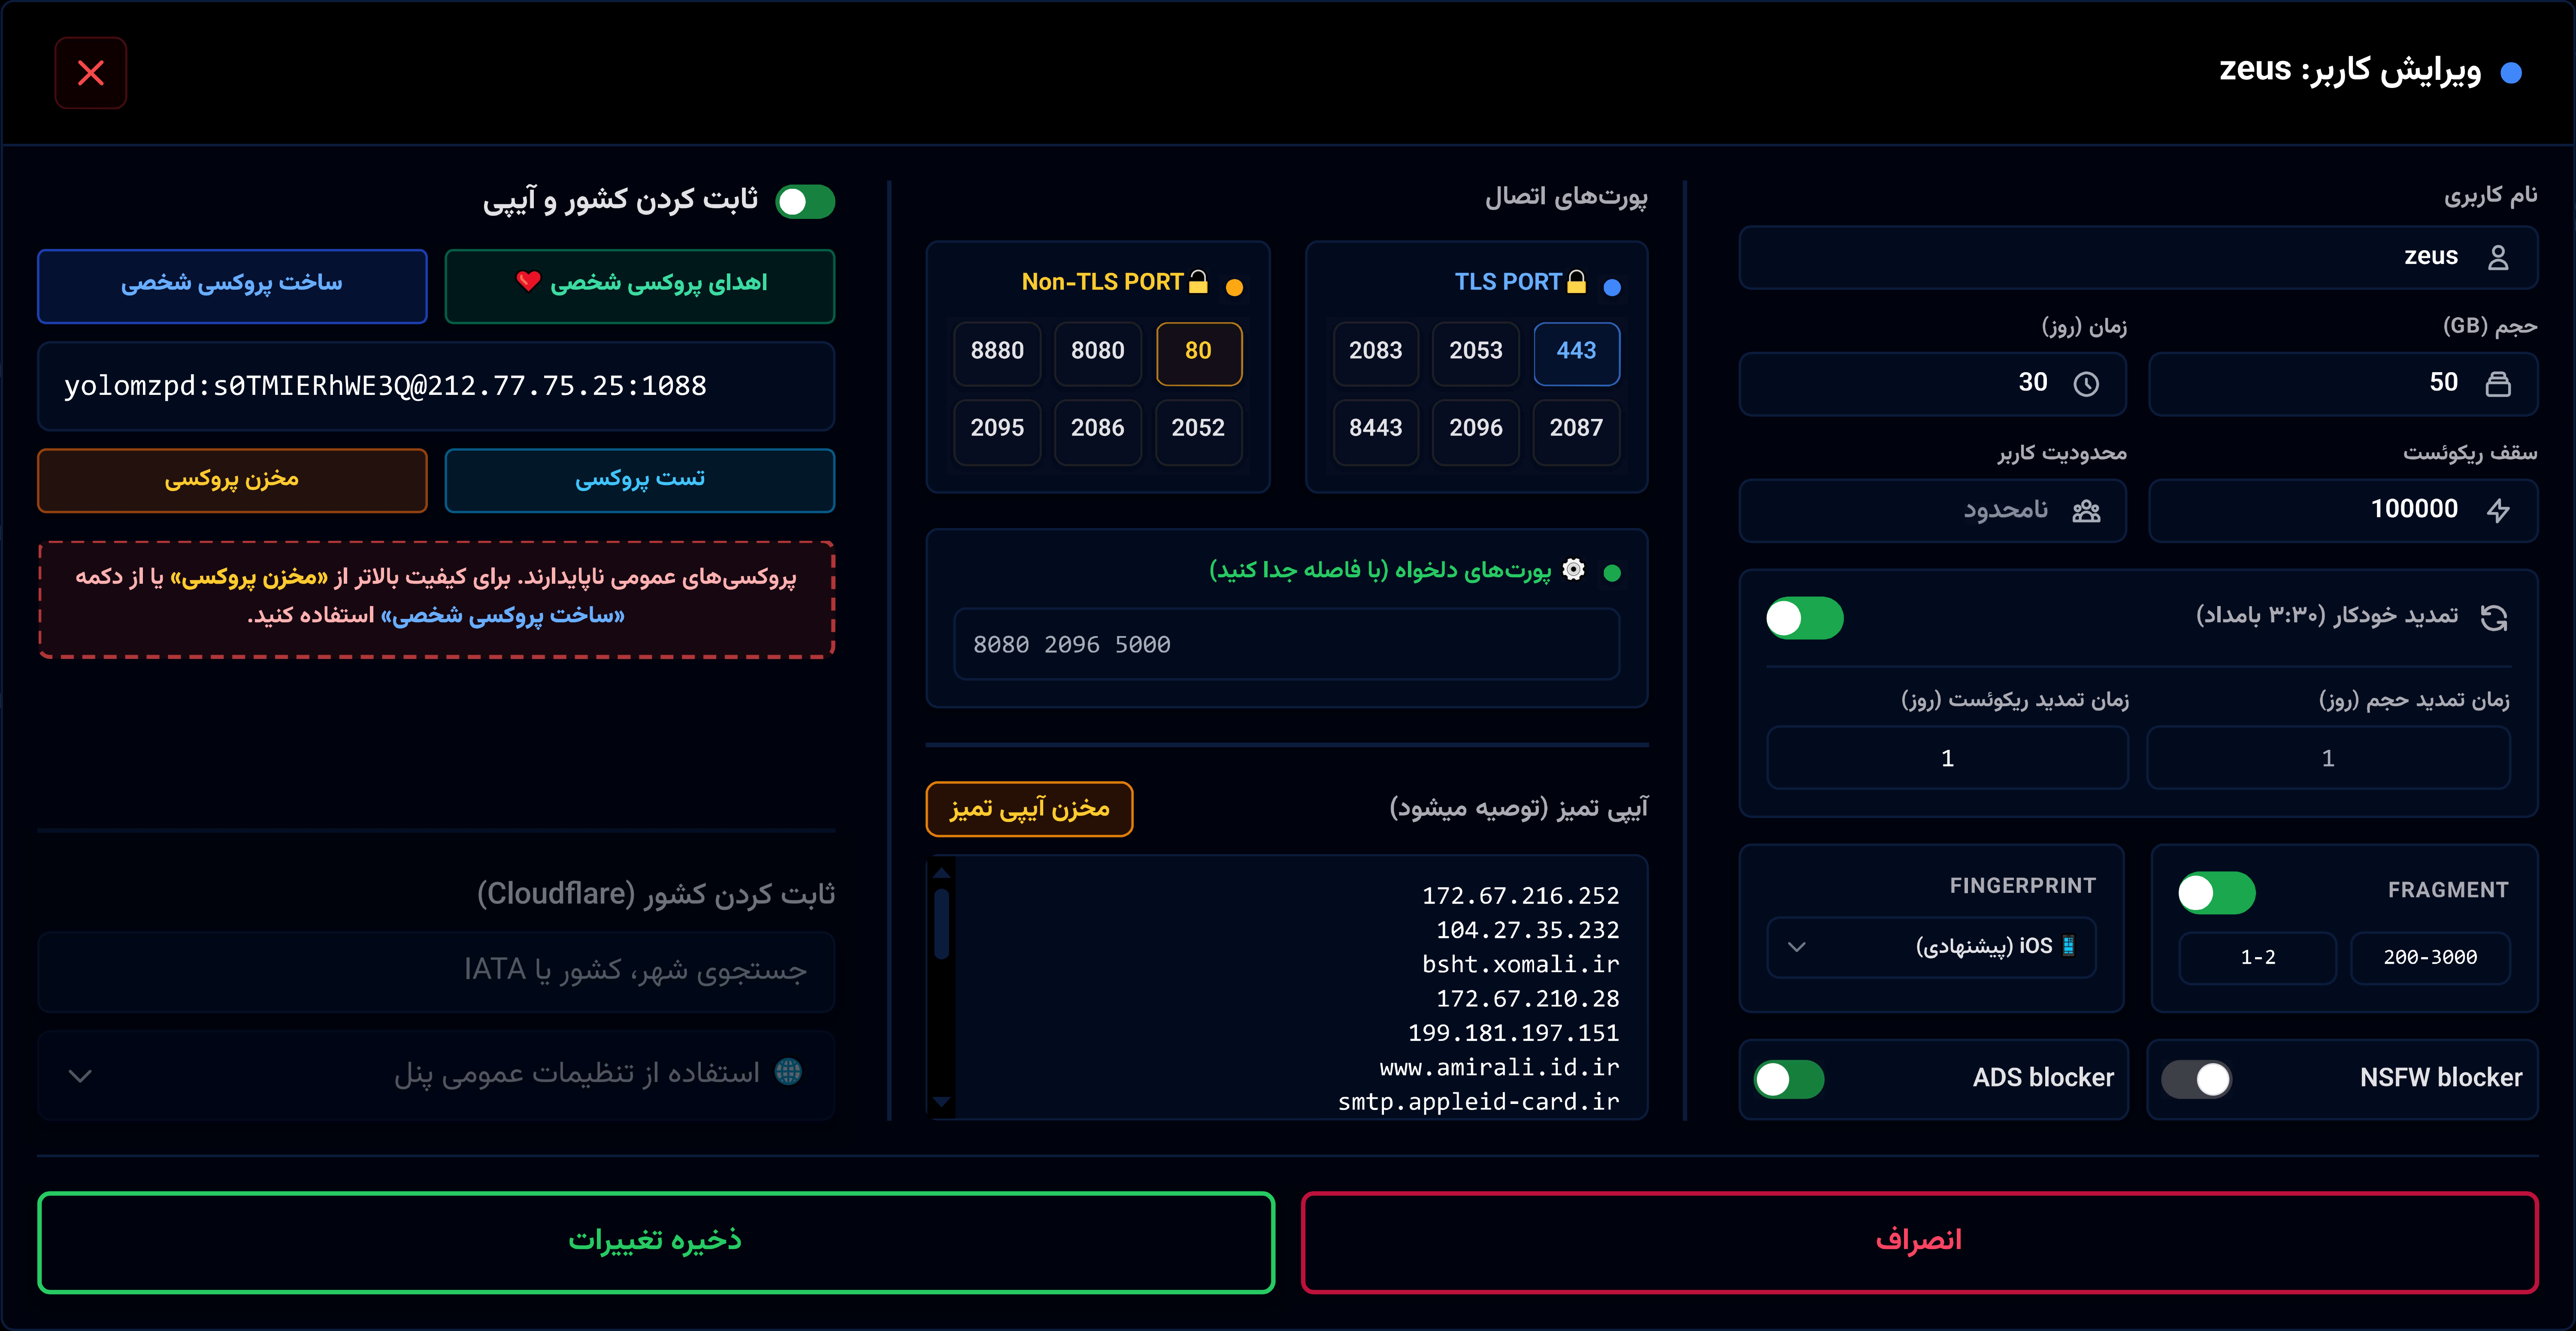
Task: Open the use panel general settings dropdown
Action: (x=436, y=1075)
